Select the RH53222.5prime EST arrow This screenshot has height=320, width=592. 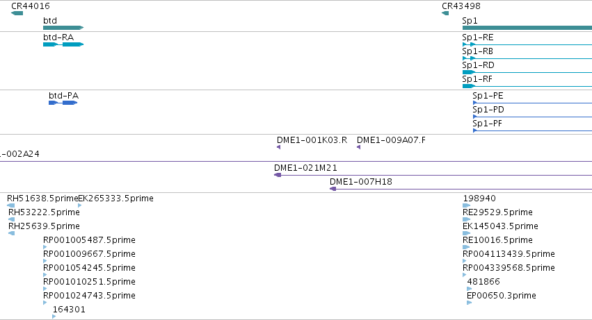(11, 220)
